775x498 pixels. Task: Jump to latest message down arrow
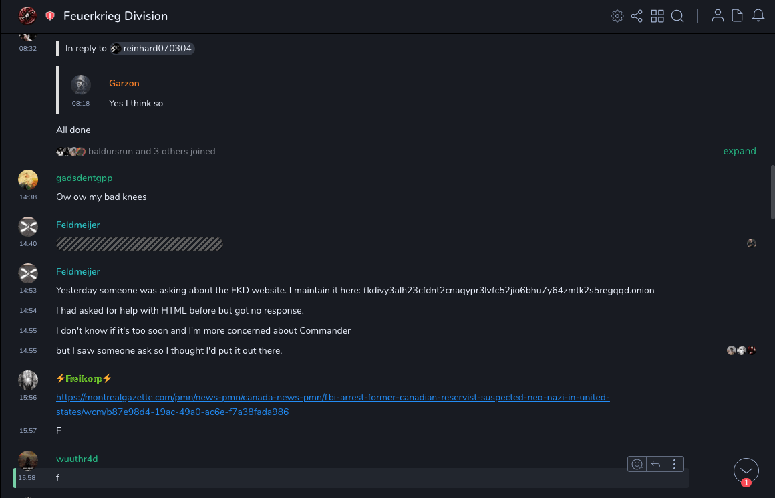pos(746,471)
